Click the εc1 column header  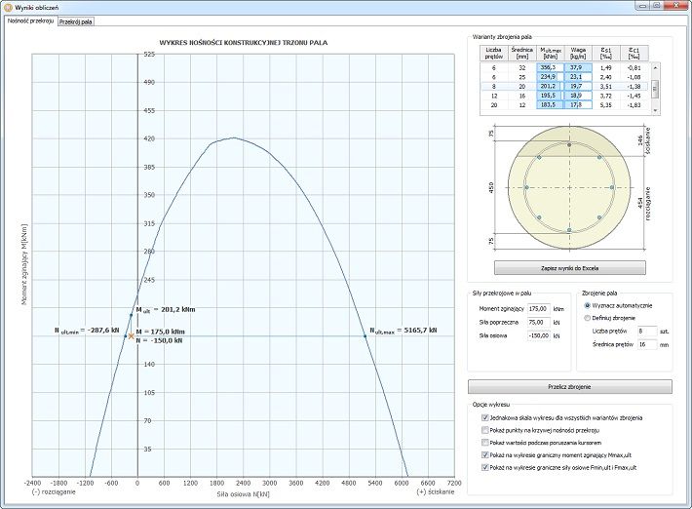pos(634,53)
